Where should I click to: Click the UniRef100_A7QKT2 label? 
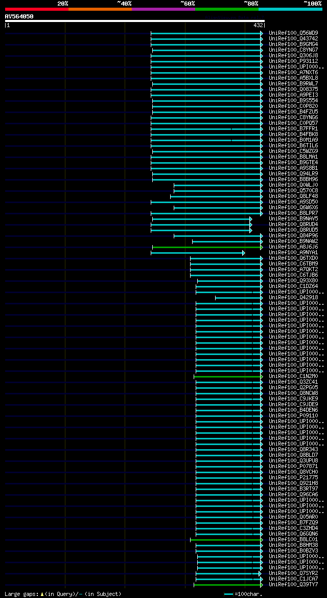[x=293, y=269]
